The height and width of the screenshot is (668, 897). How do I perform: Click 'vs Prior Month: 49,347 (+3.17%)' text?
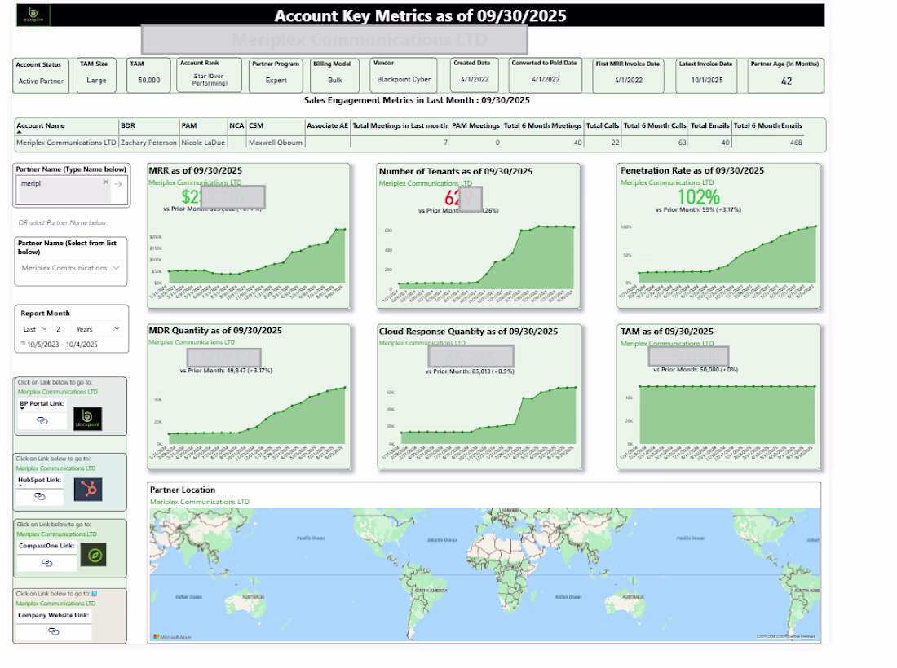click(226, 371)
